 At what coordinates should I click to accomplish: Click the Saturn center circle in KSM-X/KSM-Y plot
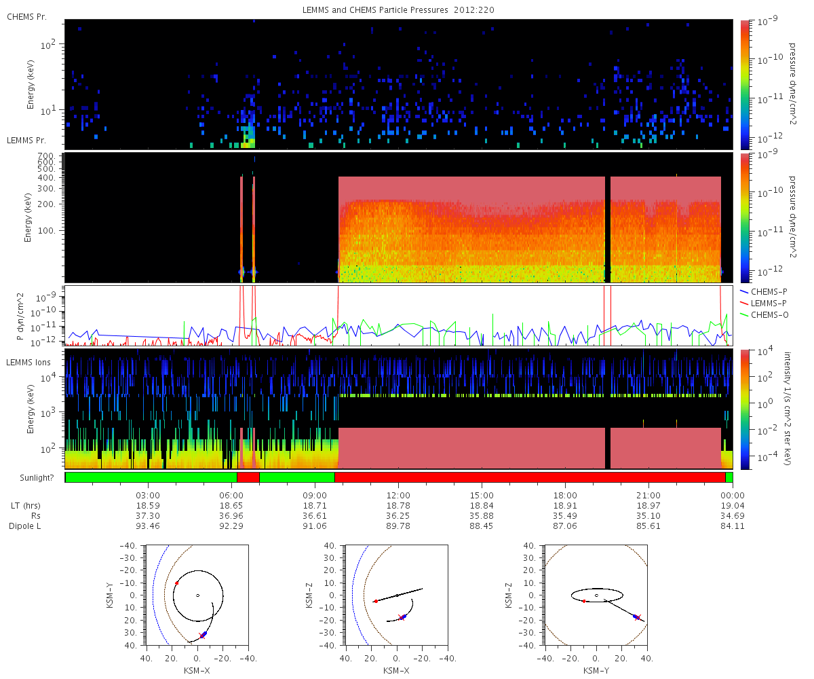(x=197, y=595)
